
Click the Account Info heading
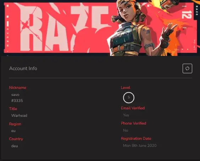pyautogui.click(x=23, y=69)
